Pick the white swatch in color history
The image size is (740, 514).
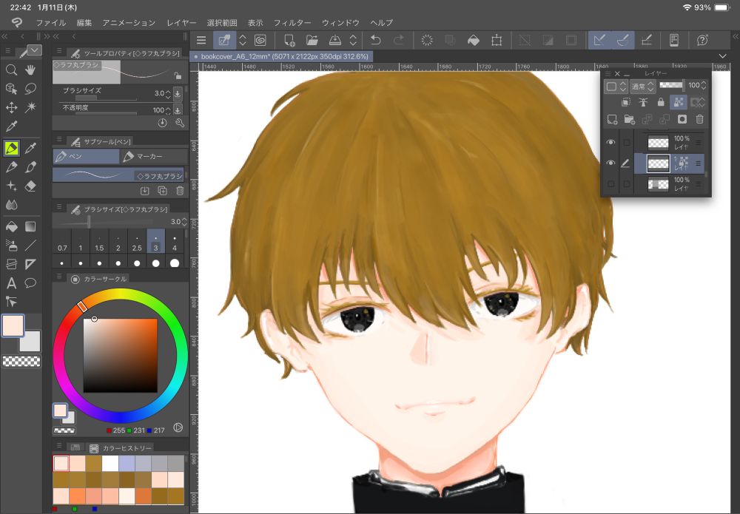point(110,464)
